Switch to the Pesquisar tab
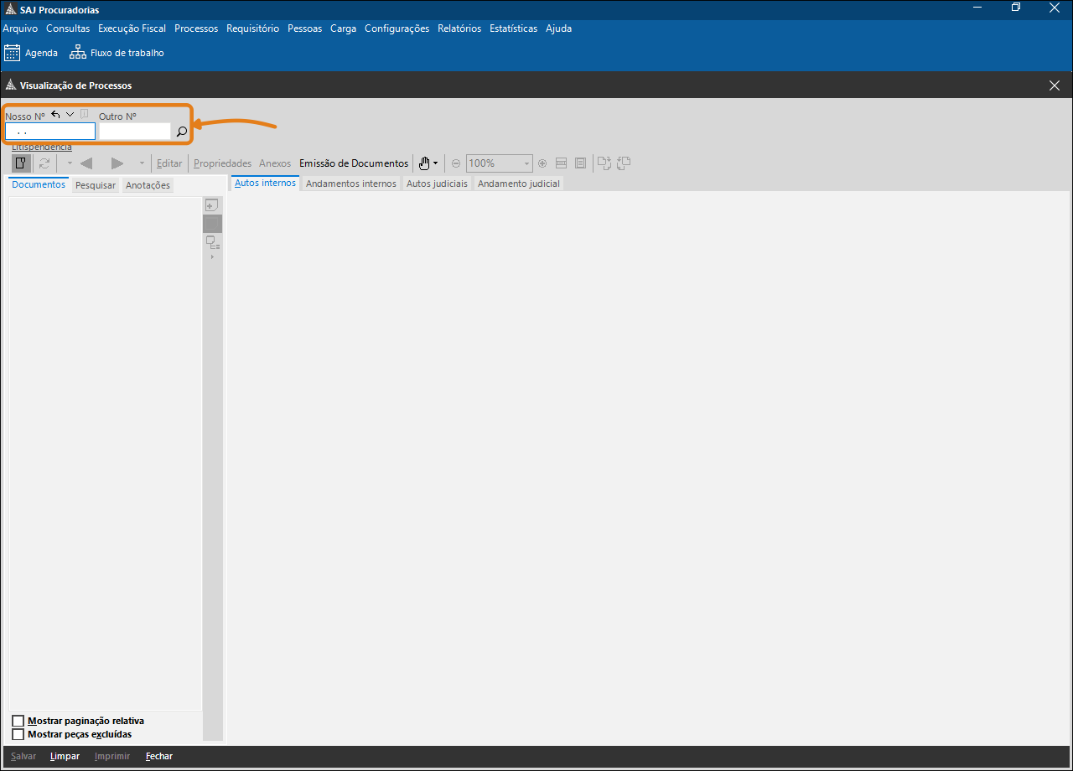Viewport: 1073px width, 771px height. coord(96,185)
